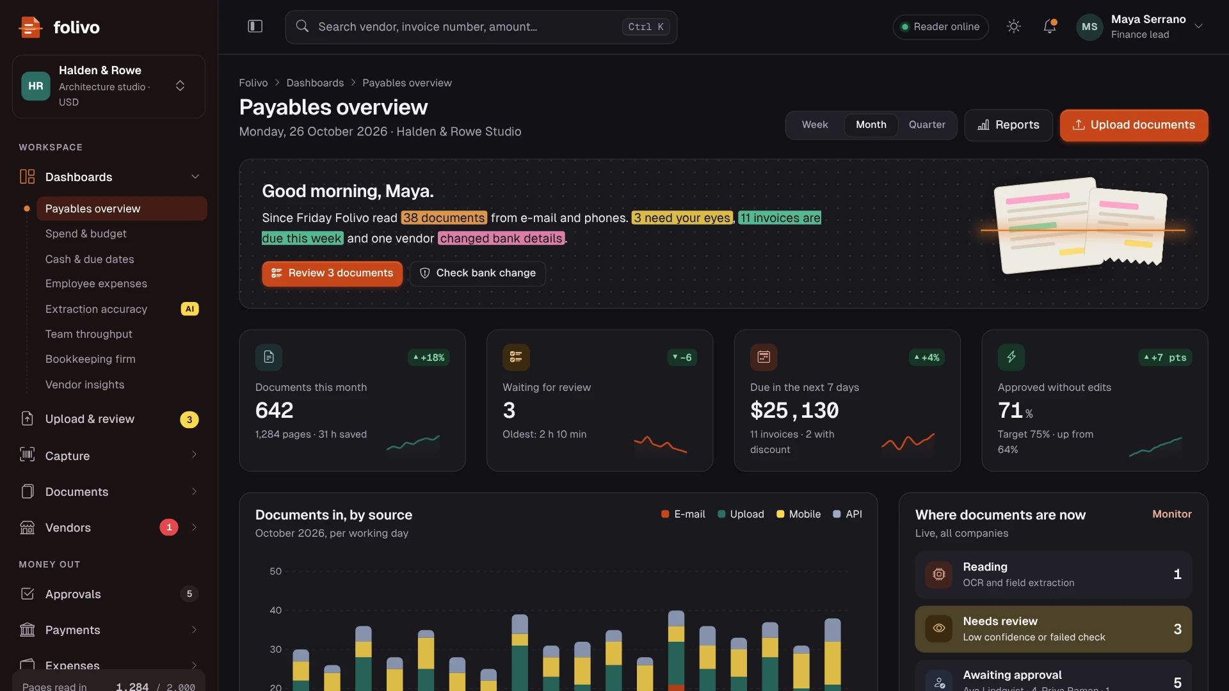Image resolution: width=1229 pixels, height=691 pixels.
Task: Click the Reading OCR chip icon
Action: 938,575
